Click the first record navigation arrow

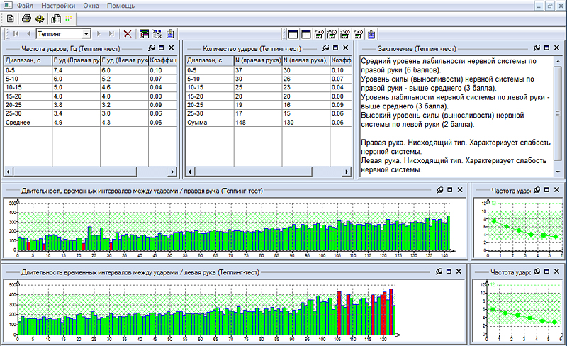16,33
